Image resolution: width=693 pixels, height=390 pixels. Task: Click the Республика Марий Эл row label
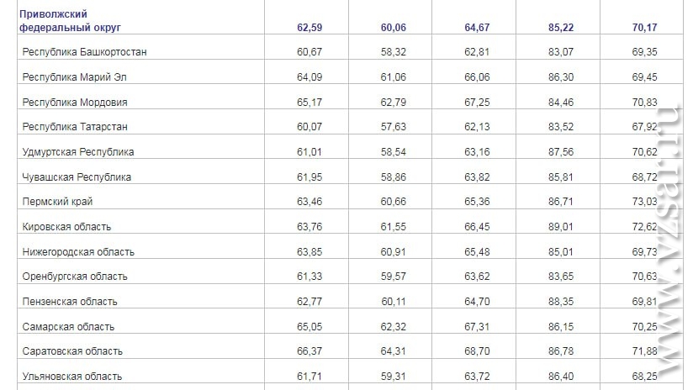(77, 77)
